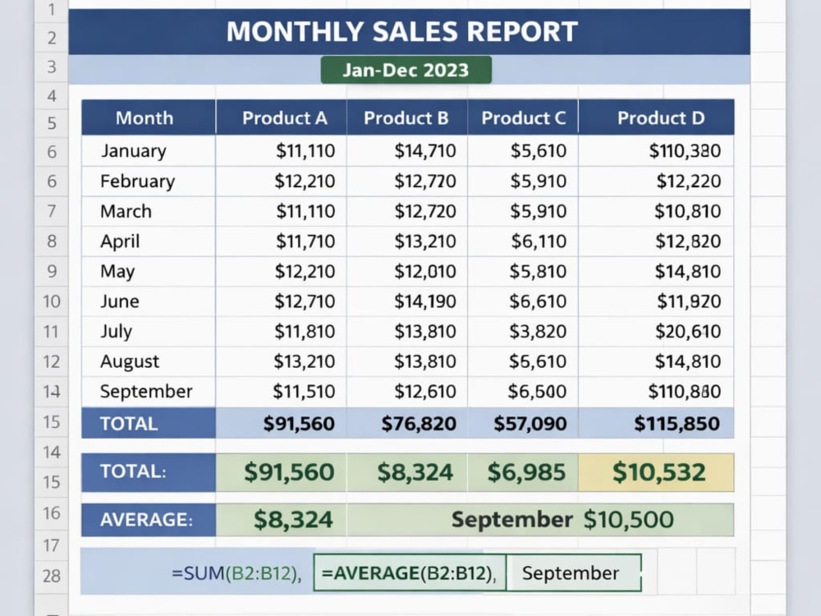821x616 pixels.
Task: Select the AVERAGE: label cell
Action: [x=148, y=520]
